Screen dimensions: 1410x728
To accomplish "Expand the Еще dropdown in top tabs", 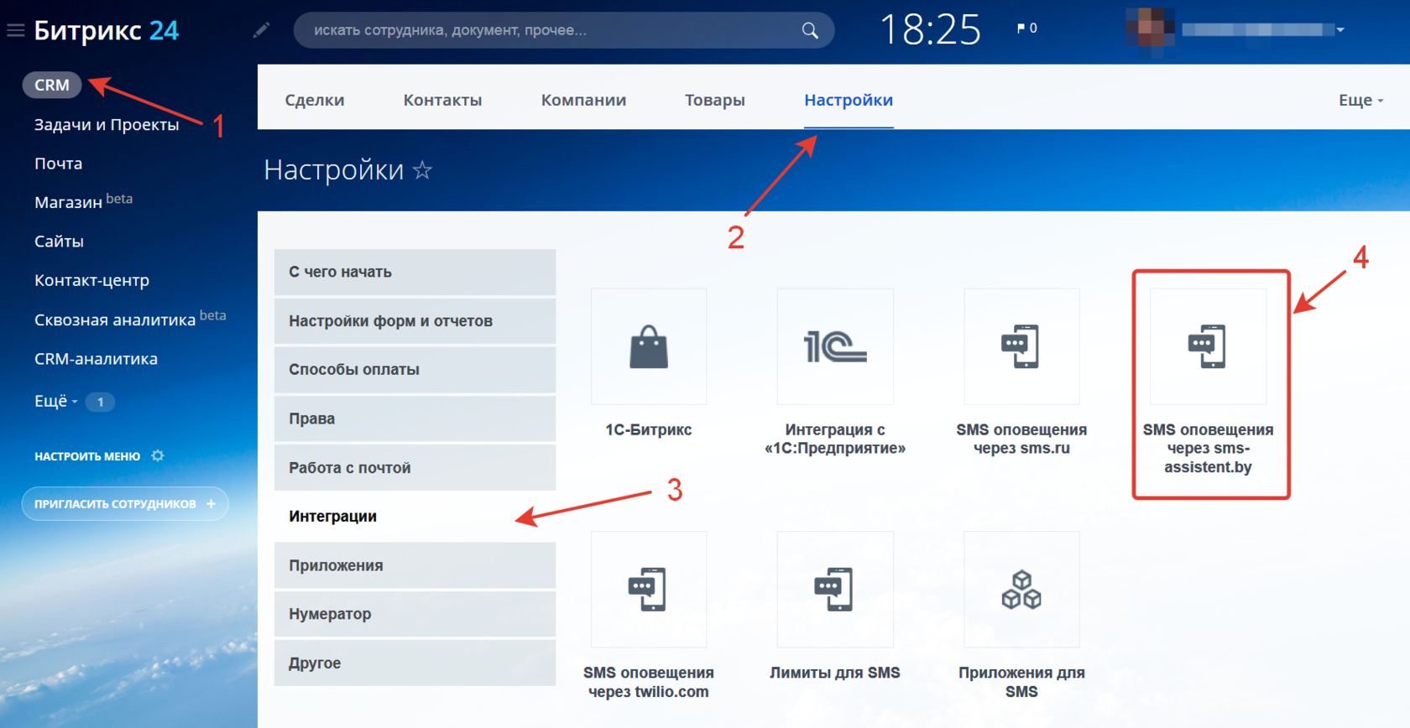I will point(1360,100).
